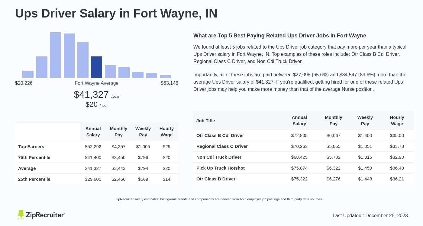Click the '$63,146' maximum salary label
This screenshot has width=423, height=226.
click(x=170, y=83)
